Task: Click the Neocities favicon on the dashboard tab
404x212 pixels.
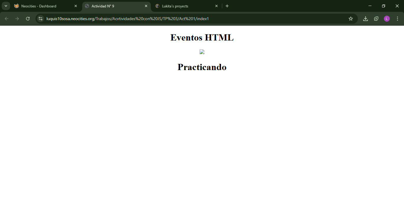Action: pyautogui.click(x=17, y=6)
